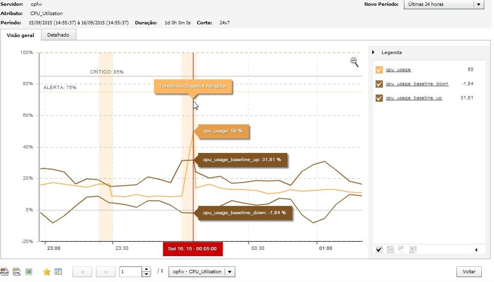Click the cpu_usage_baseline_up legend link
The image size is (494, 282).
click(414, 98)
